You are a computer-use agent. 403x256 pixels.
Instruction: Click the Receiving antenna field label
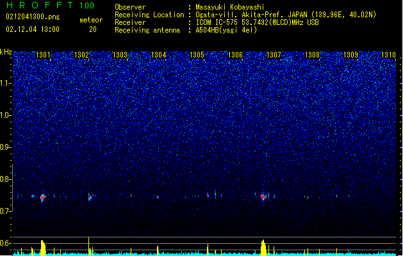tap(147, 30)
